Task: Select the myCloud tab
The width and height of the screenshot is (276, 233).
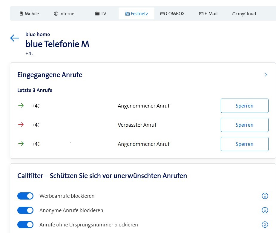Action: coord(244,14)
